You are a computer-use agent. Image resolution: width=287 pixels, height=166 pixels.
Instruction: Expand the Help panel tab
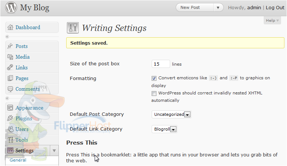click(272, 20)
